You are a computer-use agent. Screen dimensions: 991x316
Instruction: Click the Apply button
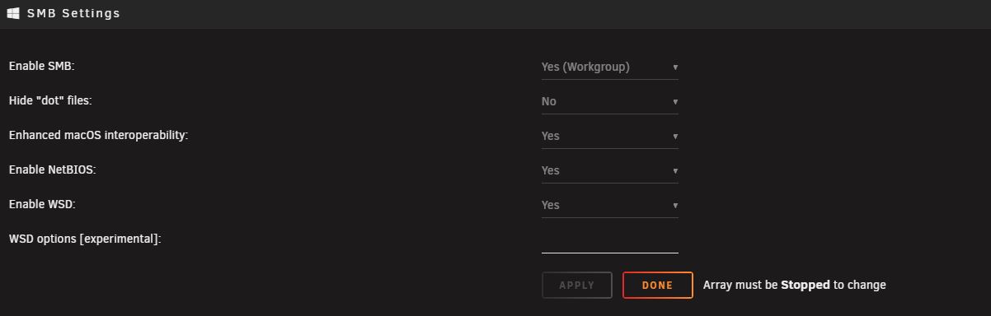577,285
